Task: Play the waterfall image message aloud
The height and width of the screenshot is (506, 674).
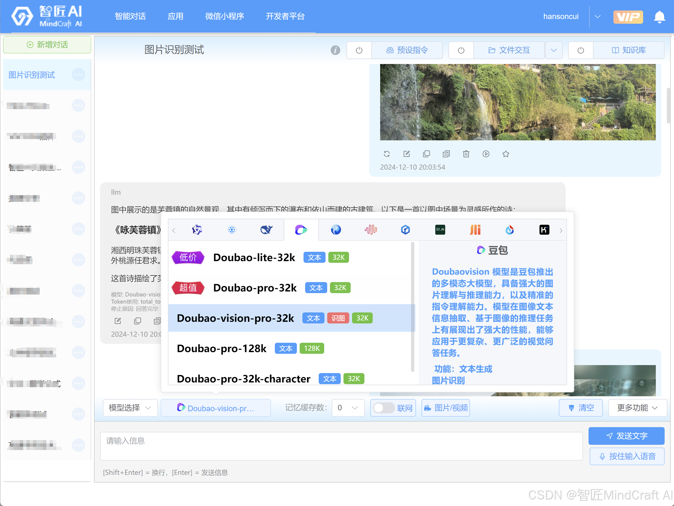Action: (486, 154)
